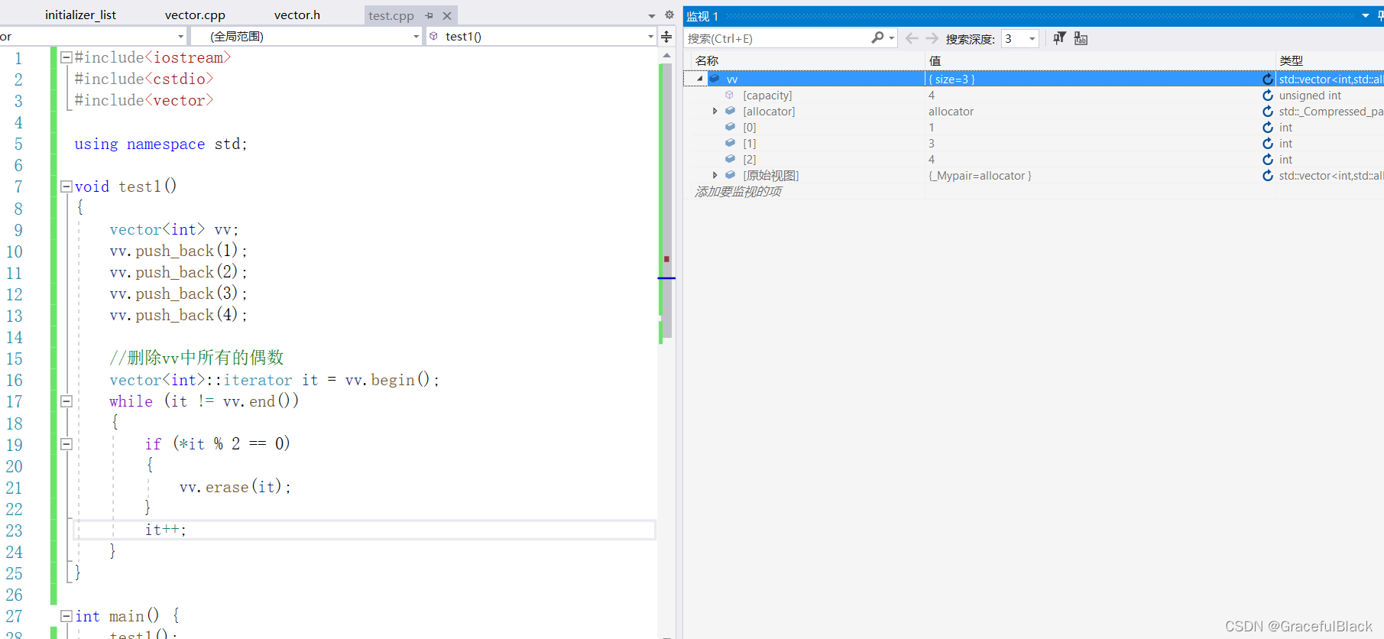The height and width of the screenshot is (639, 1384).
Task: Select the [allocator] row
Action: 1033,111
